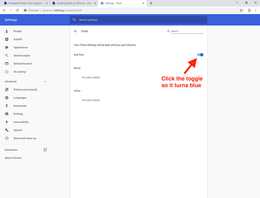Open Appearance settings via the palette icon
This screenshot has height=198, width=260.
pyautogui.click(x=7, y=47)
